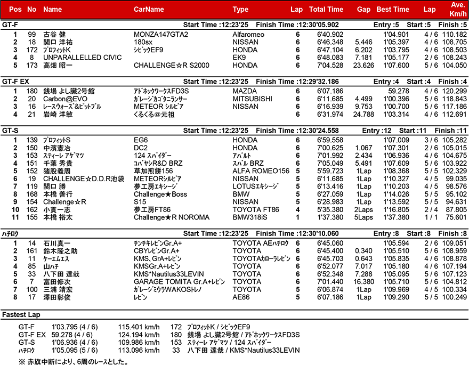Select car name 'くるくる＠元祖'
Screen dimensions: 469x365
tap(154, 115)
